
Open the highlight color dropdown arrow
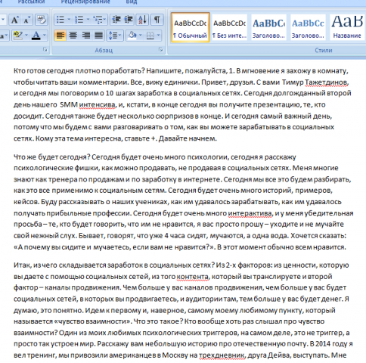(x=26, y=36)
